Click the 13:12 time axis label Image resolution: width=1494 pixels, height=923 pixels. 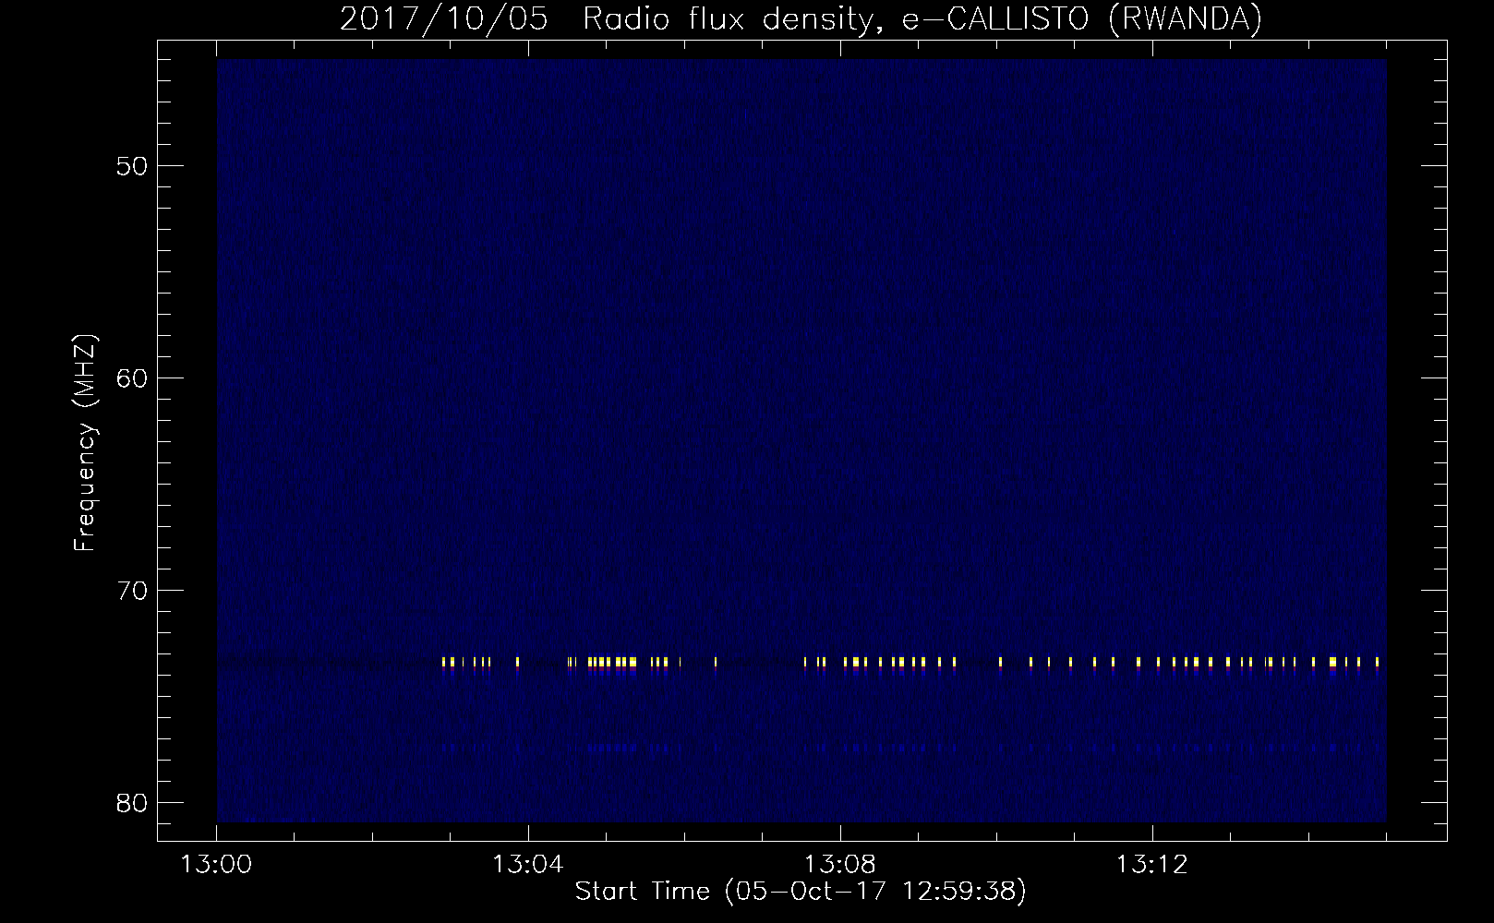pyautogui.click(x=1151, y=865)
